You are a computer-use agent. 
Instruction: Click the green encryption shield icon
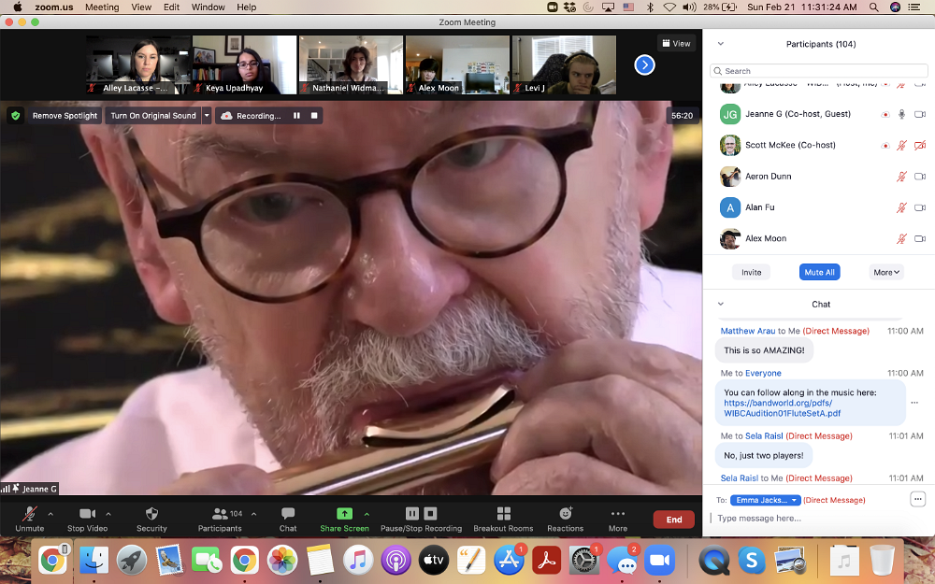[x=16, y=116]
